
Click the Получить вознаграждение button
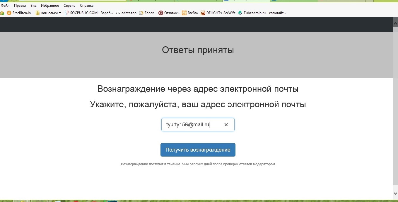pyautogui.click(x=198, y=150)
